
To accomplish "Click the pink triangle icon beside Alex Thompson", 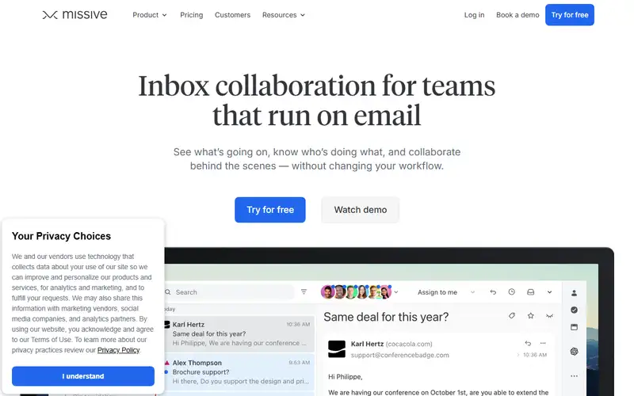I will (x=167, y=363).
